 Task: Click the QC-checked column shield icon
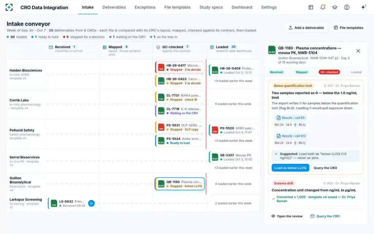(x=158, y=47)
